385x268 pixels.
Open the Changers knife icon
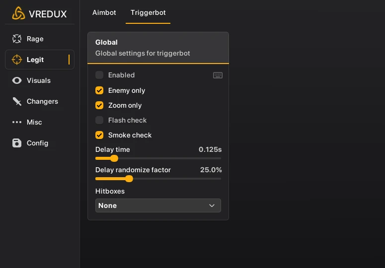point(17,101)
